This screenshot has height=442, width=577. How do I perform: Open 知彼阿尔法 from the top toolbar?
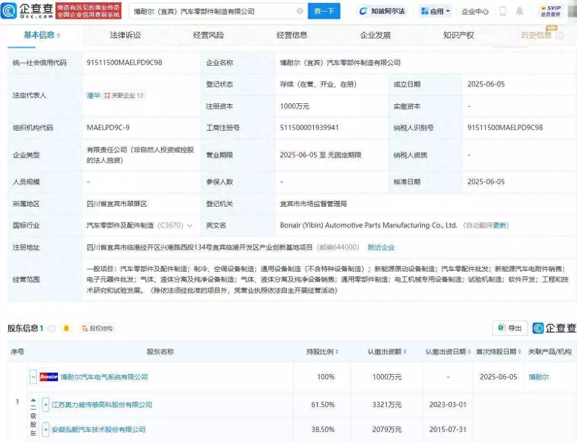382,11
